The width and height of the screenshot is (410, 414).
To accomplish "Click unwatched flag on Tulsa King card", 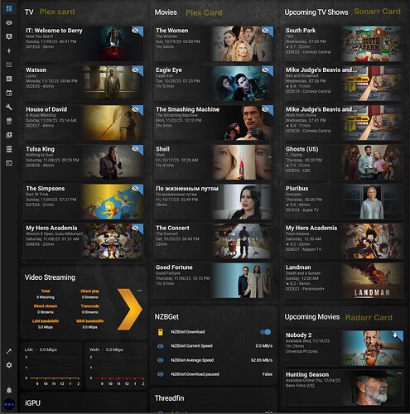I will [137, 149].
